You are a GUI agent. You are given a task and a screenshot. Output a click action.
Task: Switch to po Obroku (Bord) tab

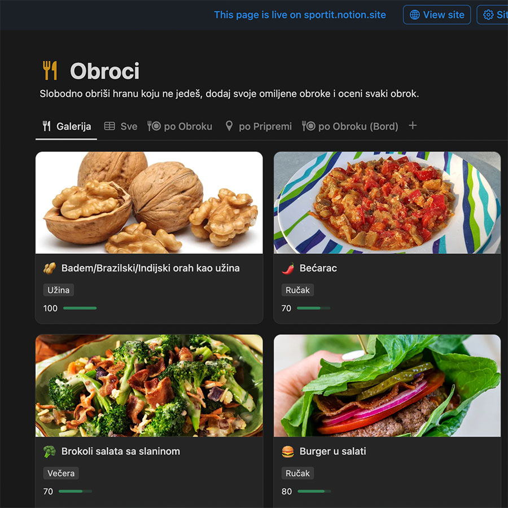[350, 126]
